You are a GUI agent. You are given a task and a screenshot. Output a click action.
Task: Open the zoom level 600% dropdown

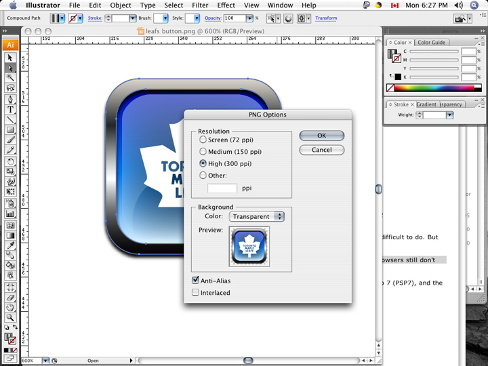45,361
